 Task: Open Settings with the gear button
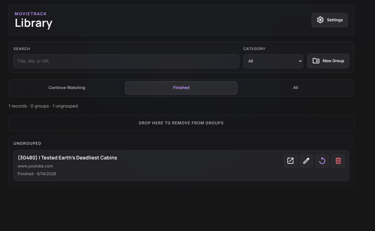[330, 20]
